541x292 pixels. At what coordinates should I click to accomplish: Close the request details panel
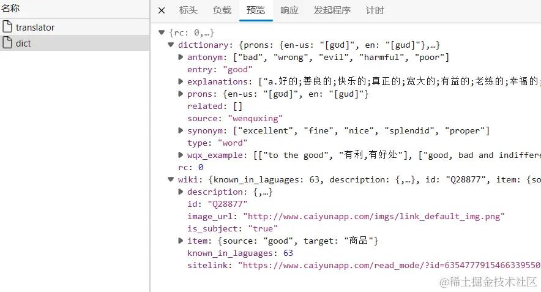tap(162, 10)
